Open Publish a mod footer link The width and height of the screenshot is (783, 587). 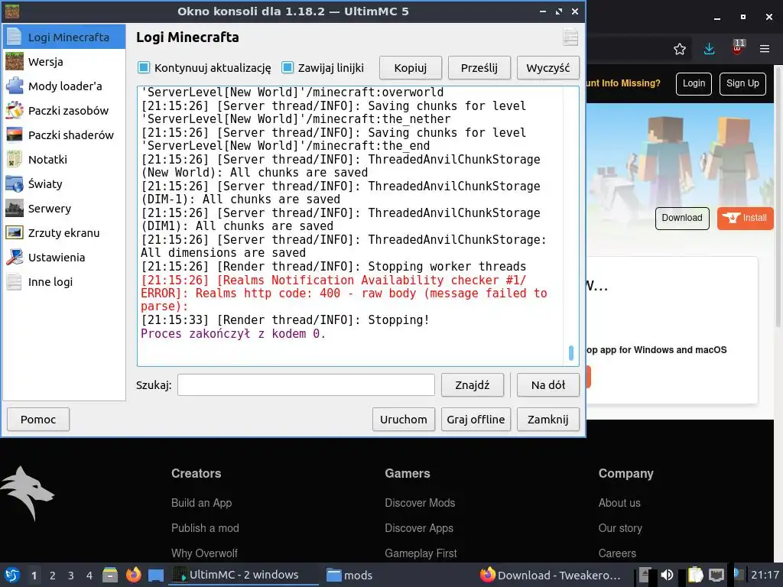[205, 527]
